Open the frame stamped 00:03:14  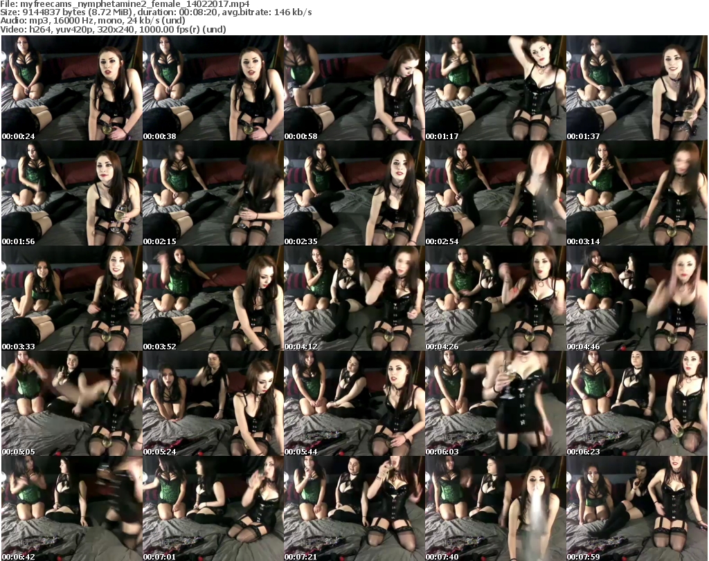point(637,193)
